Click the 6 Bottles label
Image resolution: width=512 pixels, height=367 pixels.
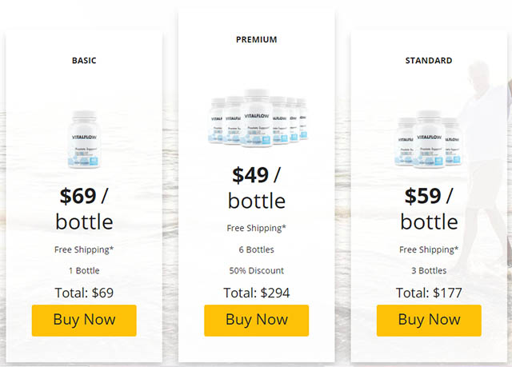click(256, 250)
